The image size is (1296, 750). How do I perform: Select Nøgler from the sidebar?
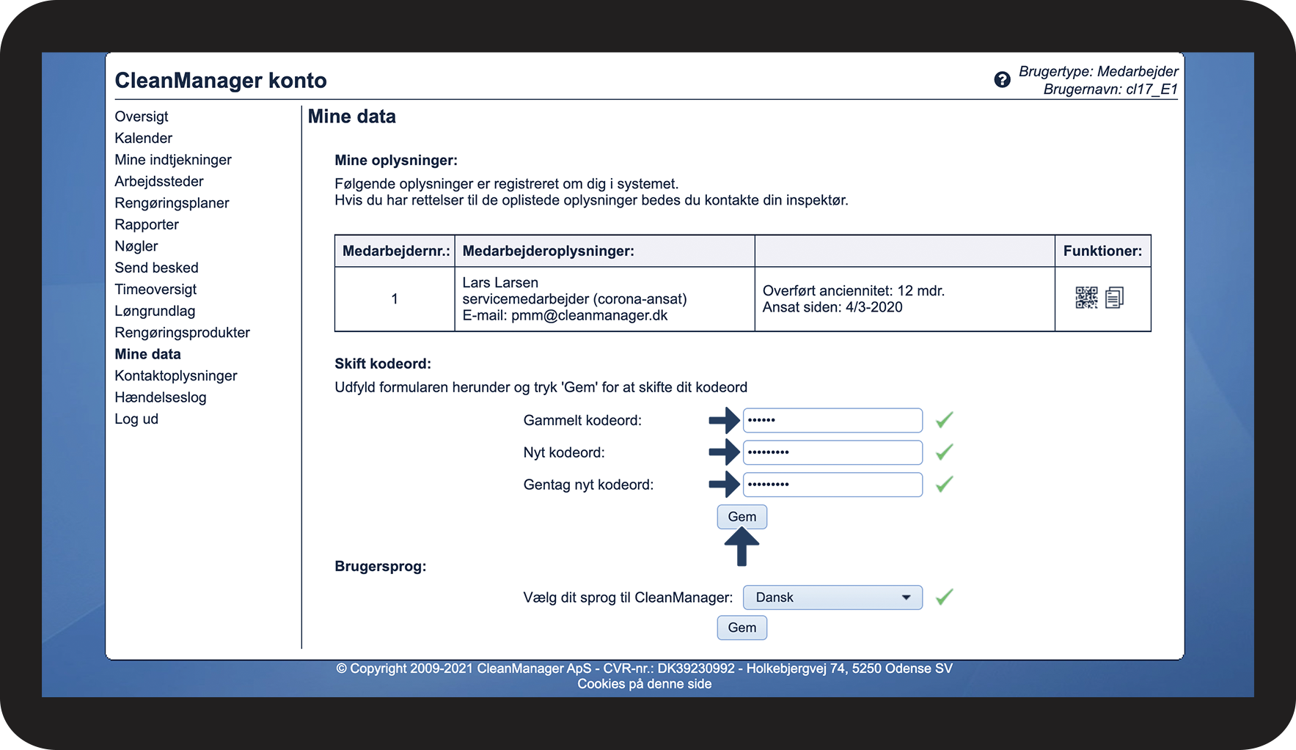click(136, 246)
